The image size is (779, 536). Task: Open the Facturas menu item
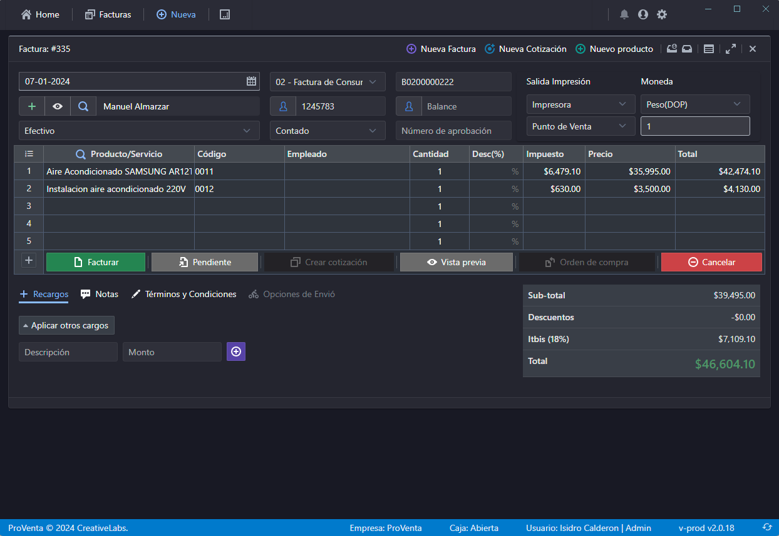108,14
